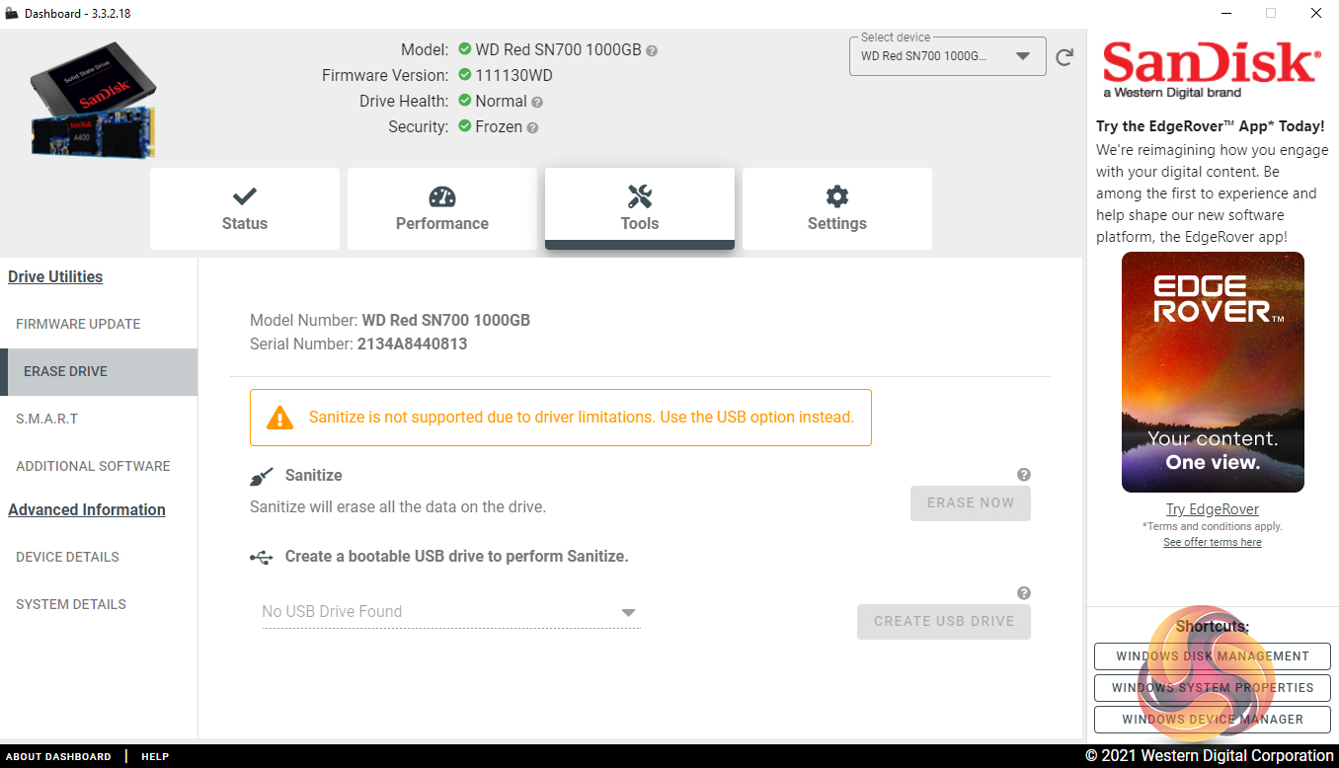The image size is (1339, 768).
Task: Open Windows System Properties shortcut
Action: 1213,688
